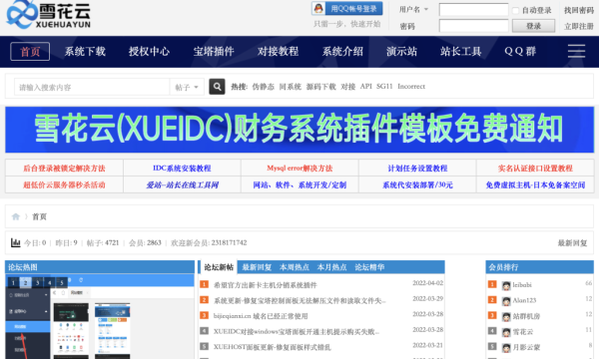Switch to the 本周热点 tab
The image size is (599, 359).
(x=295, y=267)
